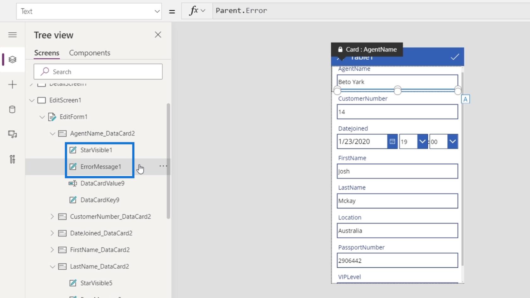Viewport: 530px width, 298px height.
Task: Open the Media icon in the sidebar
Action: pyautogui.click(x=12, y=134)
